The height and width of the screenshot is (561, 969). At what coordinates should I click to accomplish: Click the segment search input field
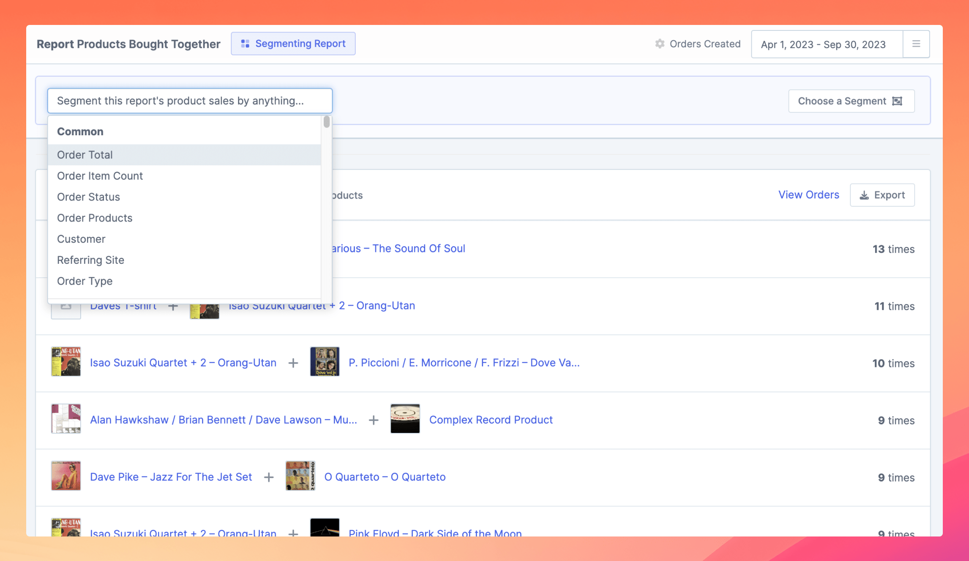click(189, 101)
